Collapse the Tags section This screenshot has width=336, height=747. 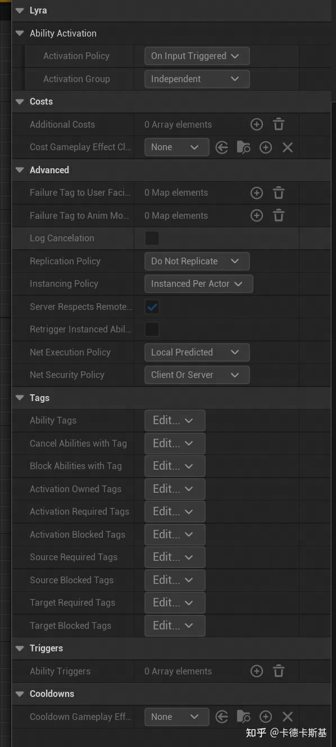[x=20, y=398]
